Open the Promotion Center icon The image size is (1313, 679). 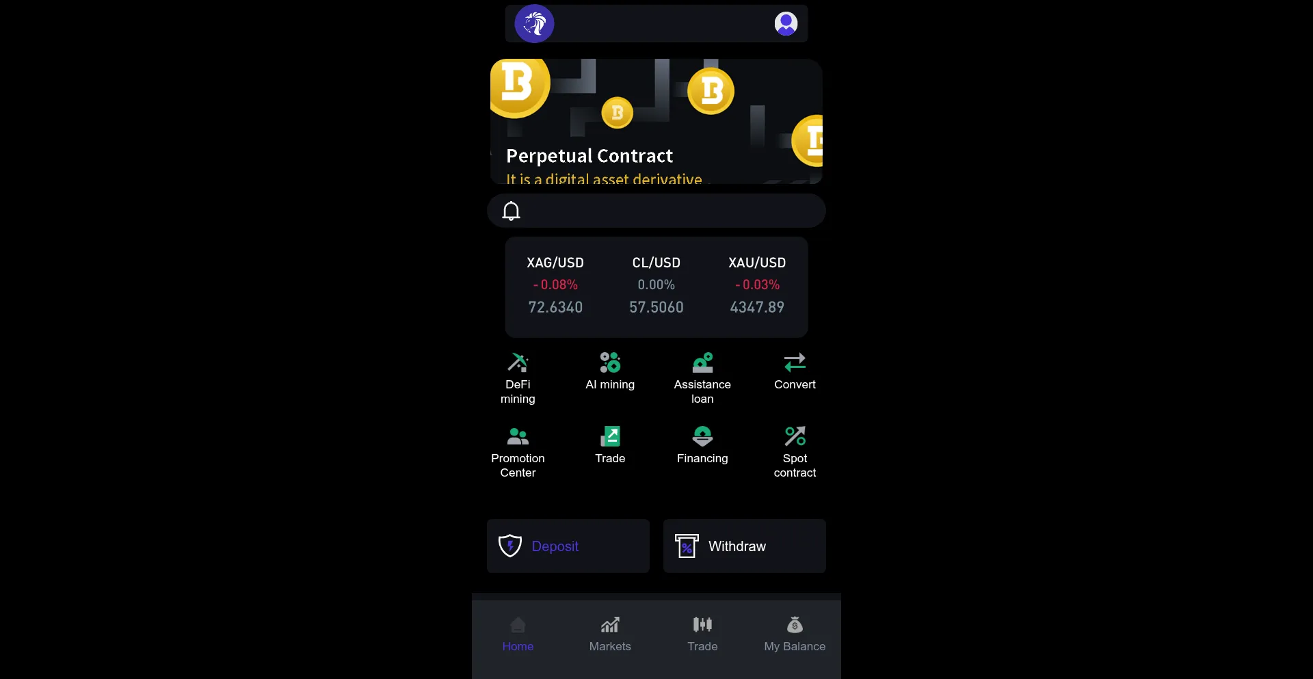pos(518,436)
